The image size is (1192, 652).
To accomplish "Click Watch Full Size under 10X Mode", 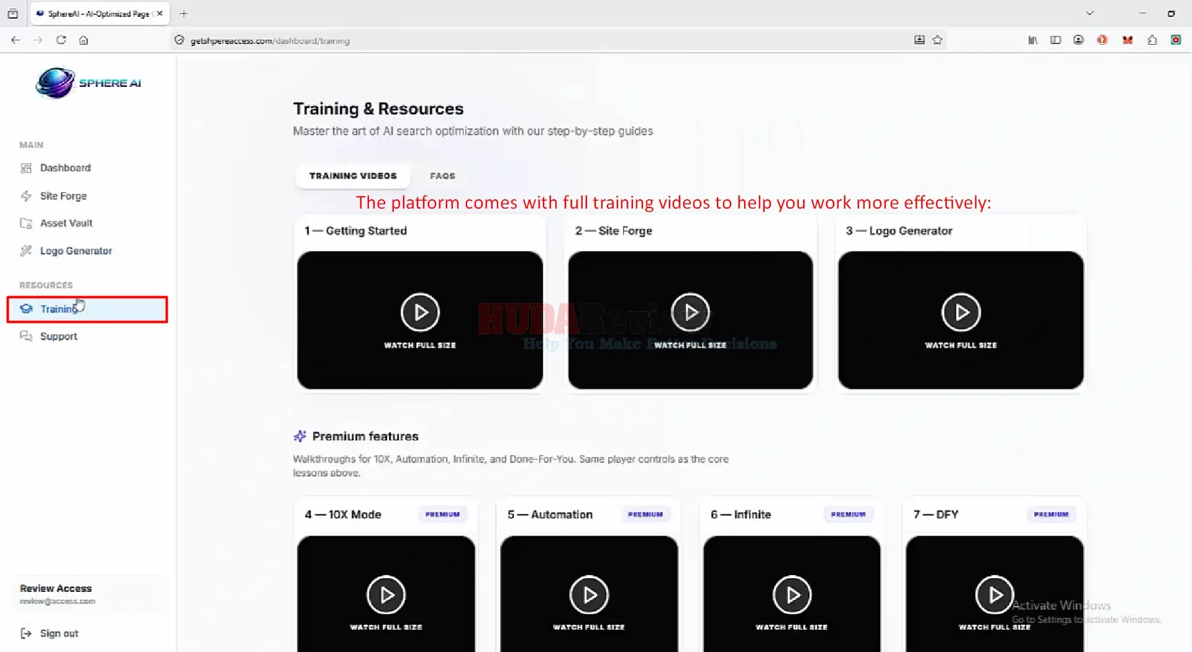I will click(x=386, y=627).
